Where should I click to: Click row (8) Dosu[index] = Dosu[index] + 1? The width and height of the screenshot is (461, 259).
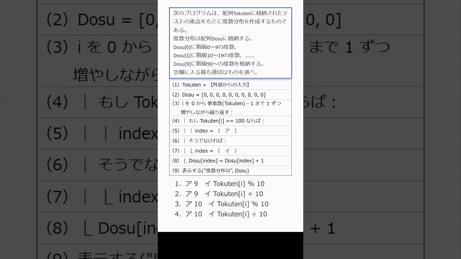tap(230, 161)
